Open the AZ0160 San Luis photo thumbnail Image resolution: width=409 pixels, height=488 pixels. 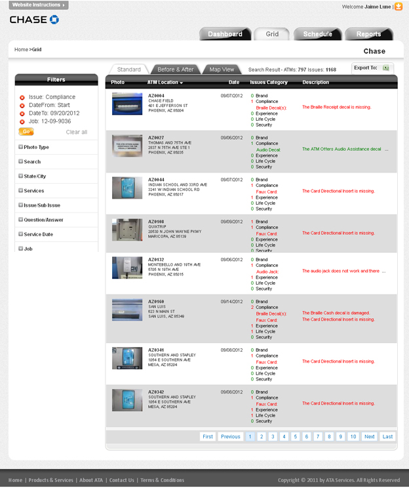(127, 310)
